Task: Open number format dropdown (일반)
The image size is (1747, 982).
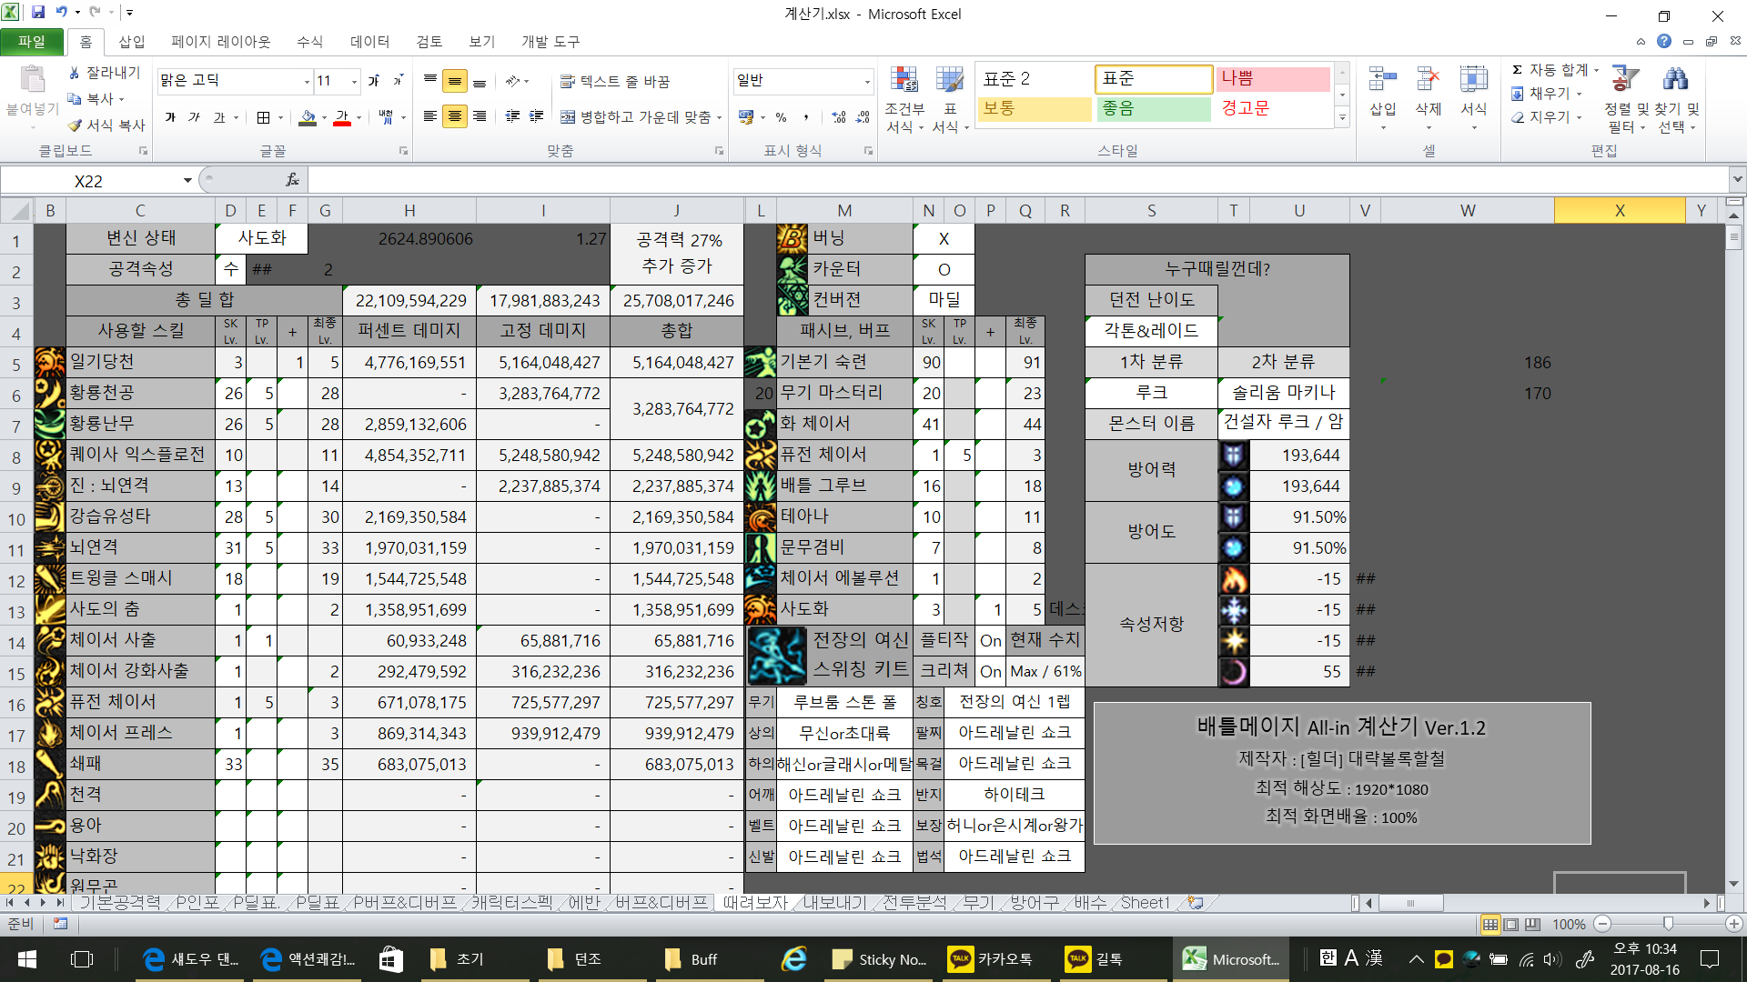Action: click(867, 81)
